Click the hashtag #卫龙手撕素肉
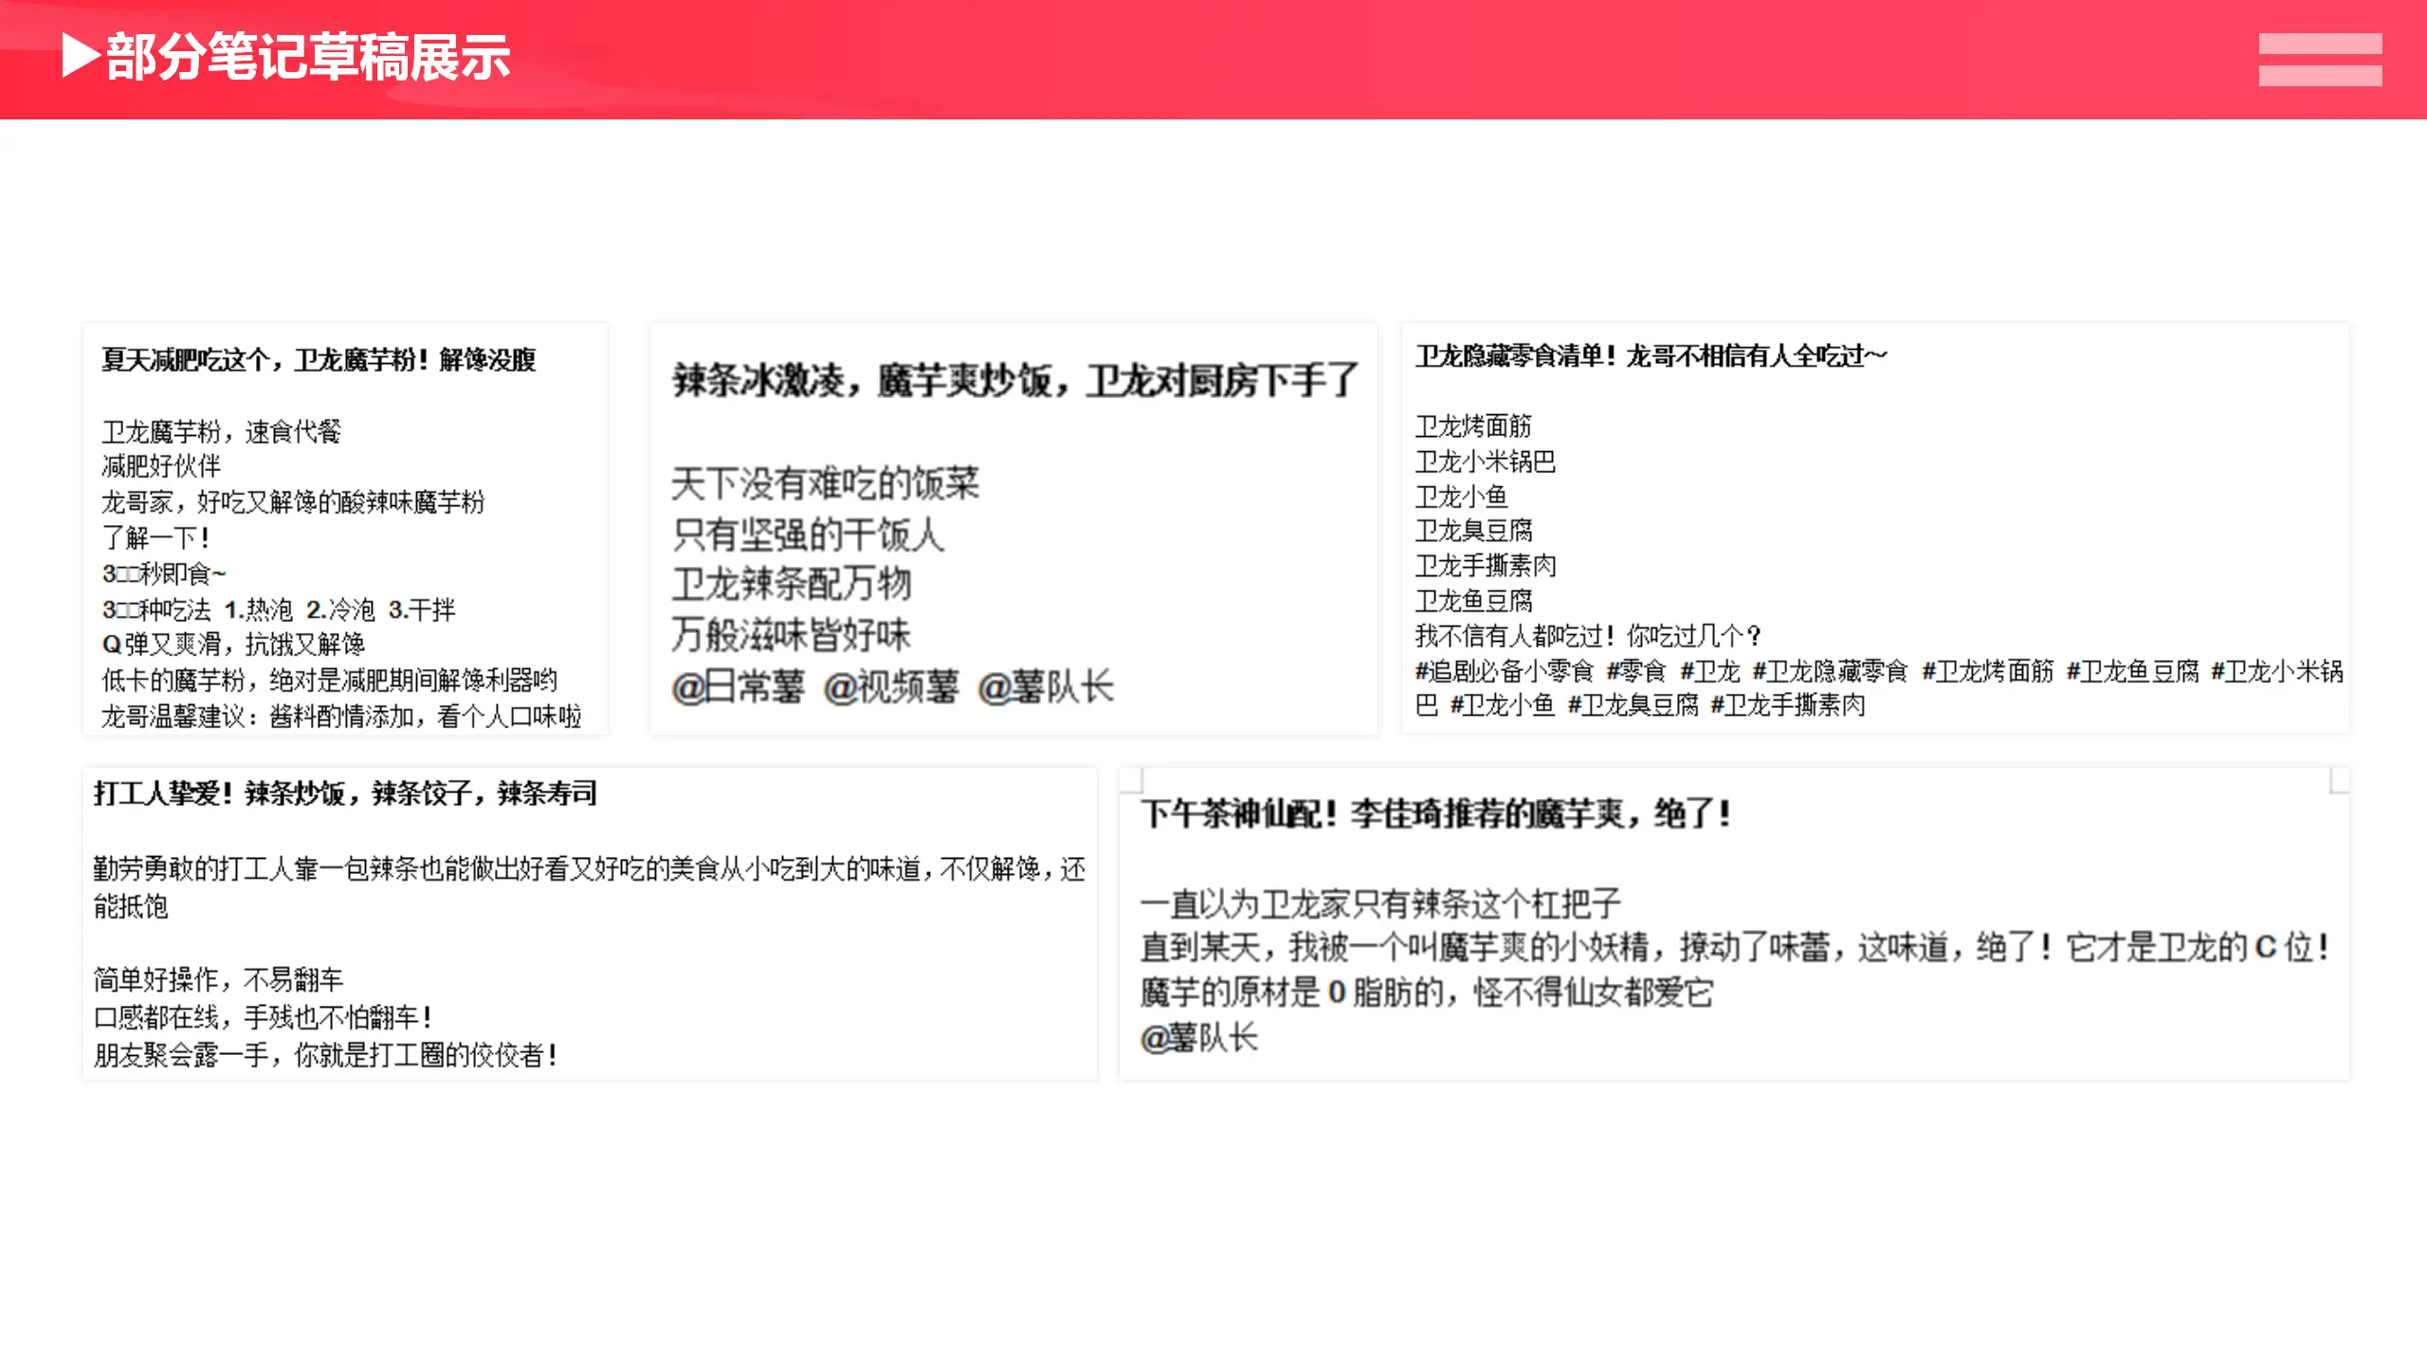This screenshot has width=2427, height=1365. (x=1787, y=705)
